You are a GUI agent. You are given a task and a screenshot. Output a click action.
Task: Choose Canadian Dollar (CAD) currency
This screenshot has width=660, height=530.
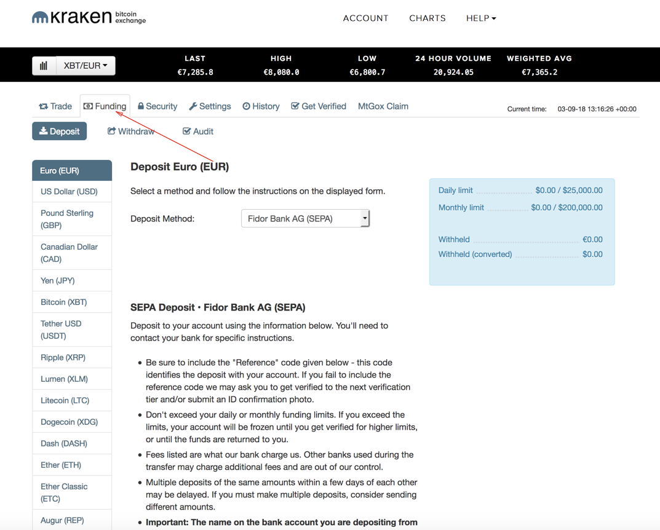tap(72, 253)
